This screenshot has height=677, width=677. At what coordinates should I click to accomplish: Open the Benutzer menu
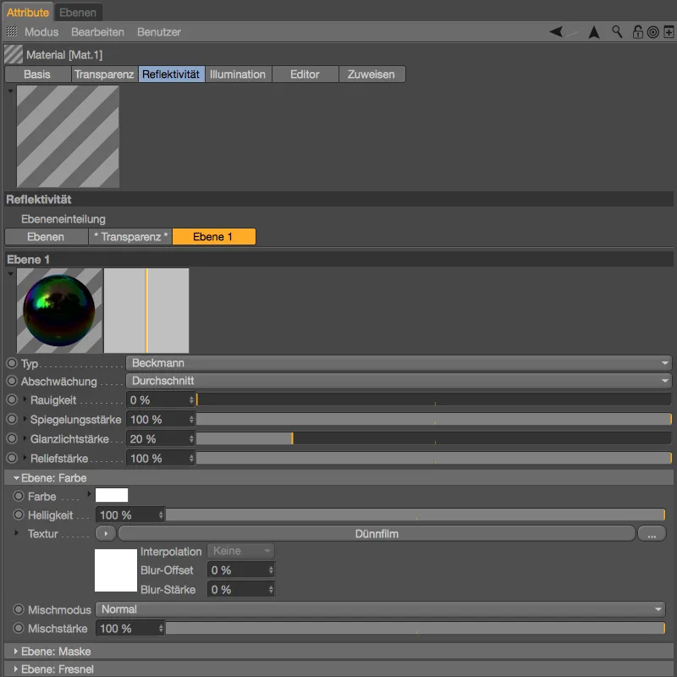(x=159, y=32)
